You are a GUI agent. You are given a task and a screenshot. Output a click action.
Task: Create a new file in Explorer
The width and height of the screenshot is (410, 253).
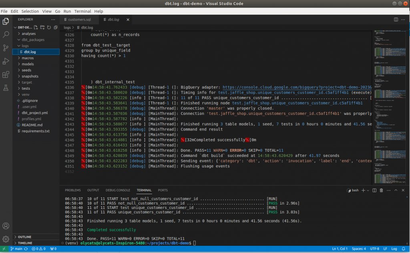click(x=36, y=27)
